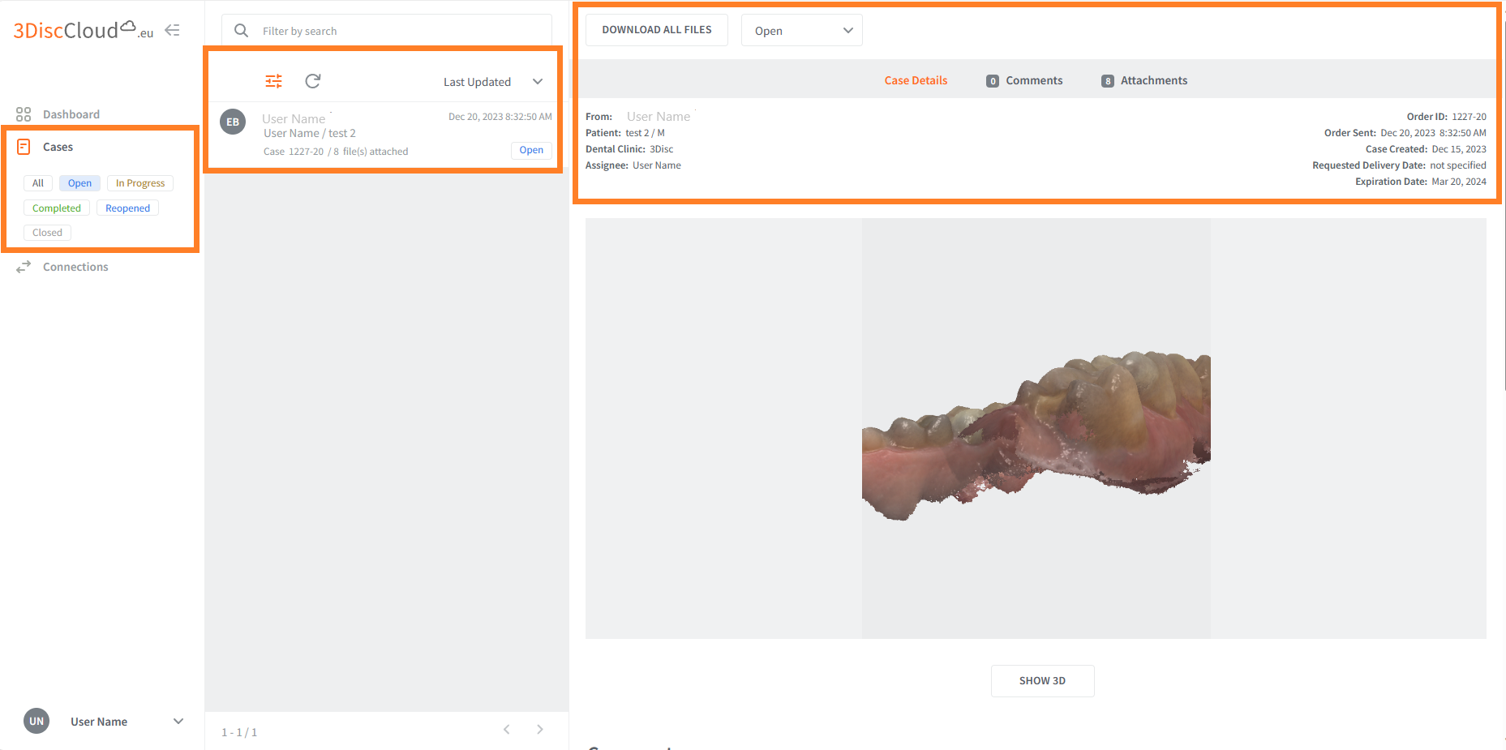Open the Dashboard menu item
This screenshot has width=1506, height=750.
[71, 114]
